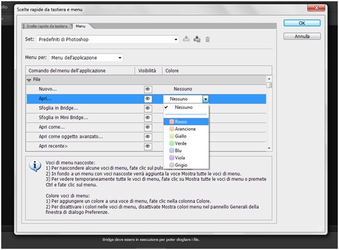
Task: Toggle visibility eye for Sfoglia in Mini Bridge...
Action: (x=148, y=117)
